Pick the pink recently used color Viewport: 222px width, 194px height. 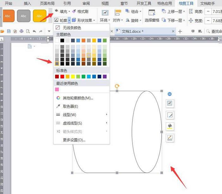click(x=57, y=89)
